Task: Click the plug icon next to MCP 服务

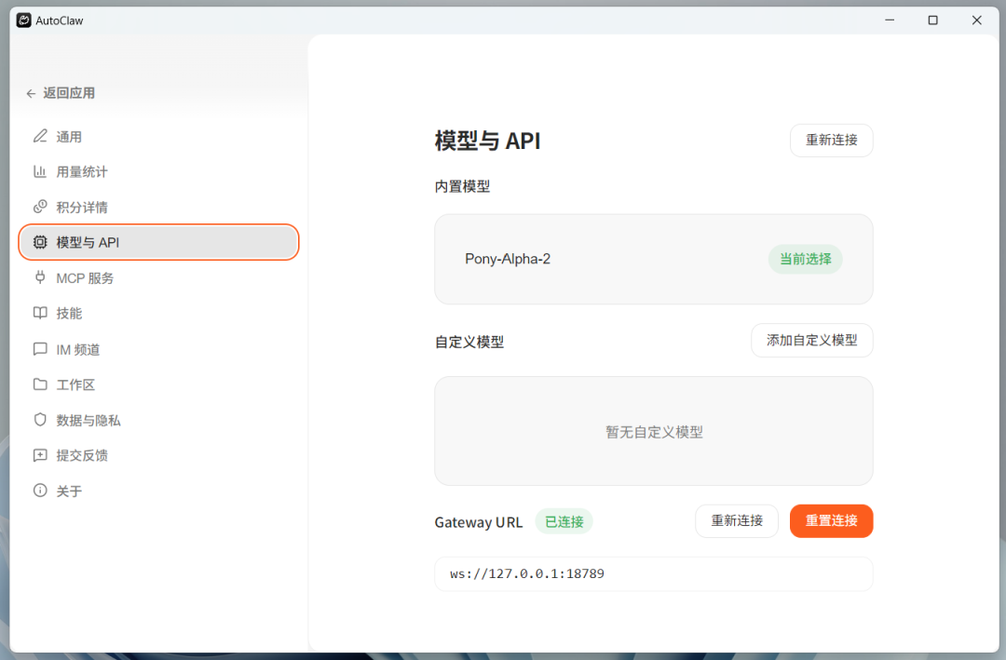Action: tap(40, 277)
